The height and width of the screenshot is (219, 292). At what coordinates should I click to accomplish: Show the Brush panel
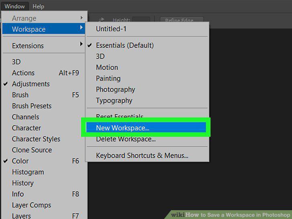click(x=44, y=95)
